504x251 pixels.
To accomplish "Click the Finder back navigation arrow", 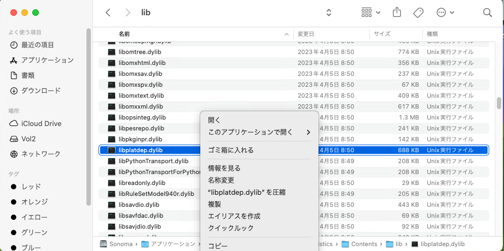I will 108,12.
